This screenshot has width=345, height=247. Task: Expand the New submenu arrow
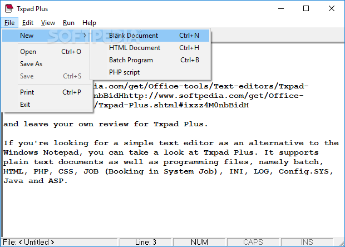[85, 36]
